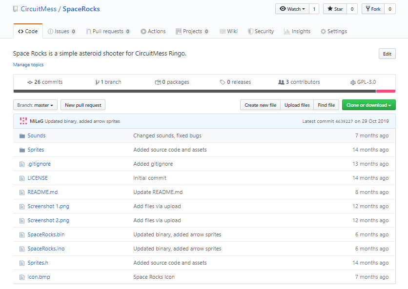This screenshot has height=289, width=408.
Task: Click Create new file button
Action: (x=261, y=105)
